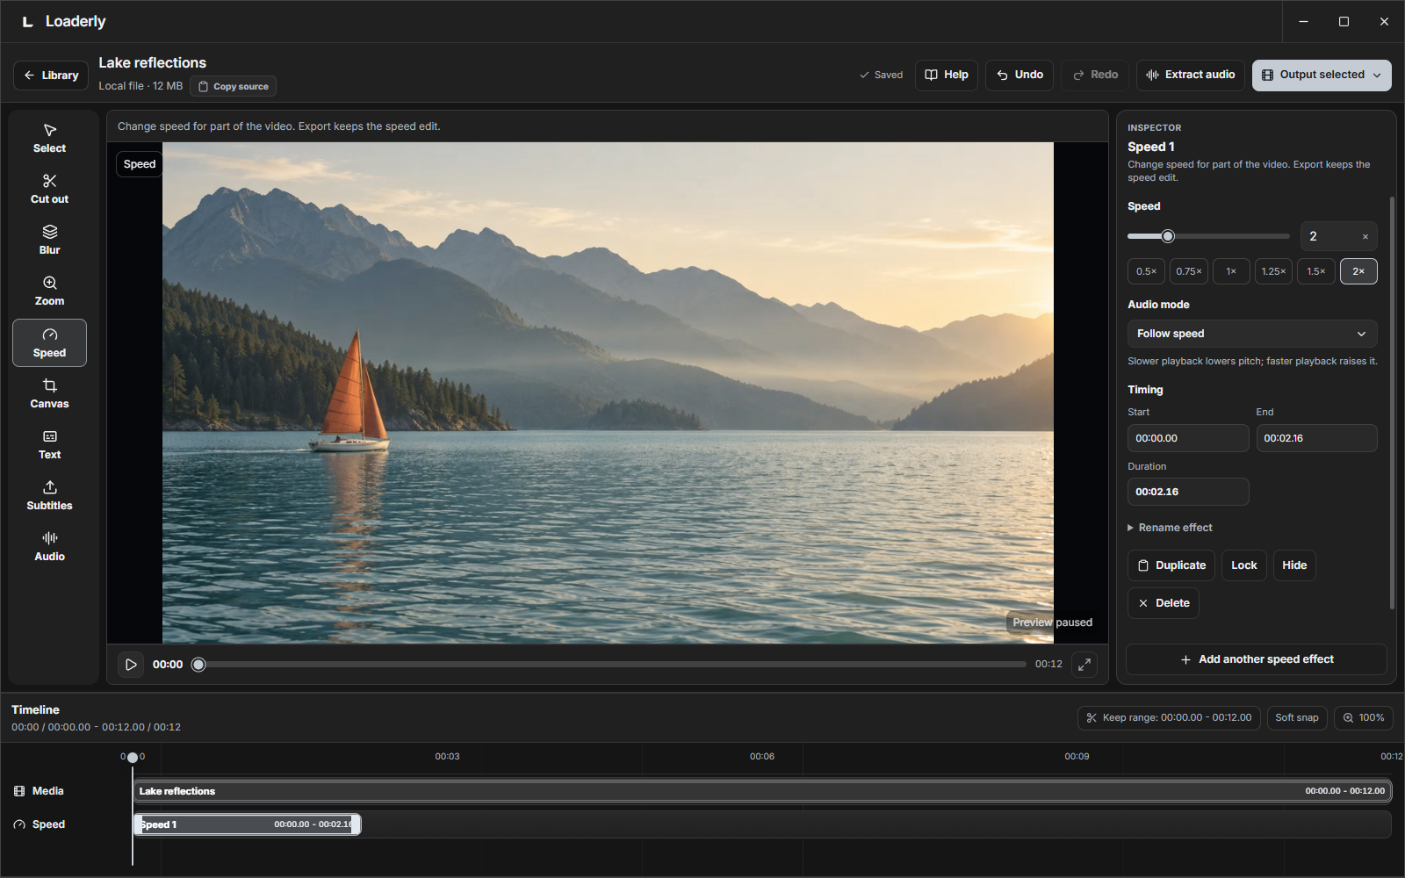
Task: Hide the Speed 1 effect
Action: [x=1293, y=565]
